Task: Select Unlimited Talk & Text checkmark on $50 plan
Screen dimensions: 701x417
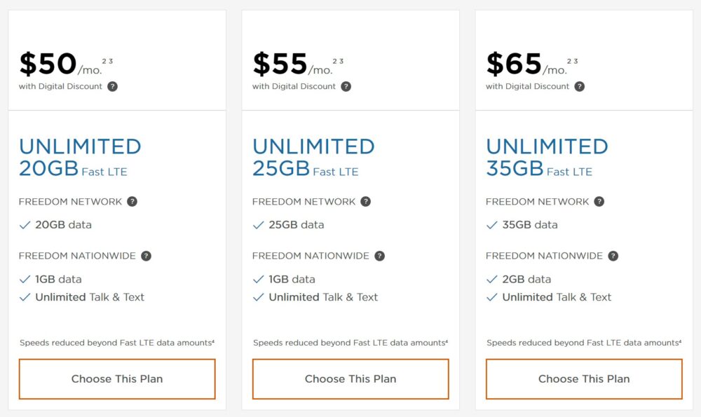Action: tap(24, 296)
